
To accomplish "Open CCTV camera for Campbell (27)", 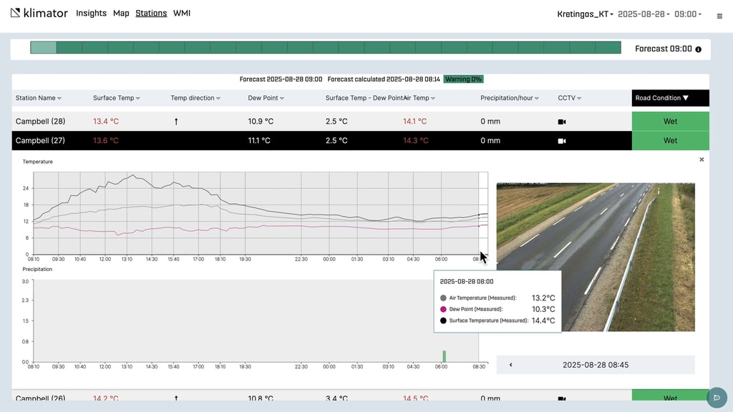I will pyautogui.click(x=562, y=141).
